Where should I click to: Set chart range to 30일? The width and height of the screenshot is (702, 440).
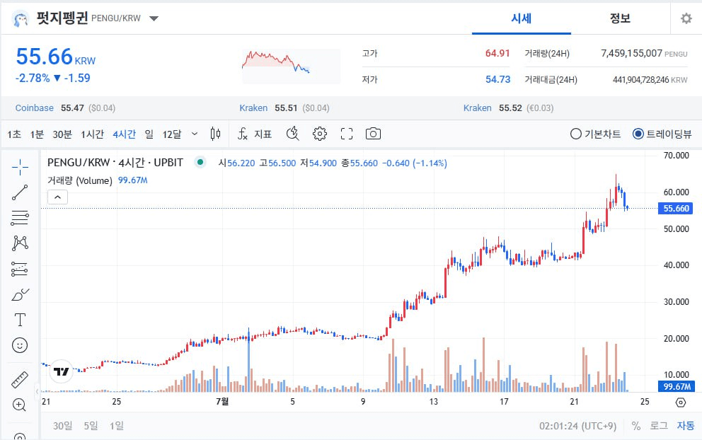coord(63,426)
